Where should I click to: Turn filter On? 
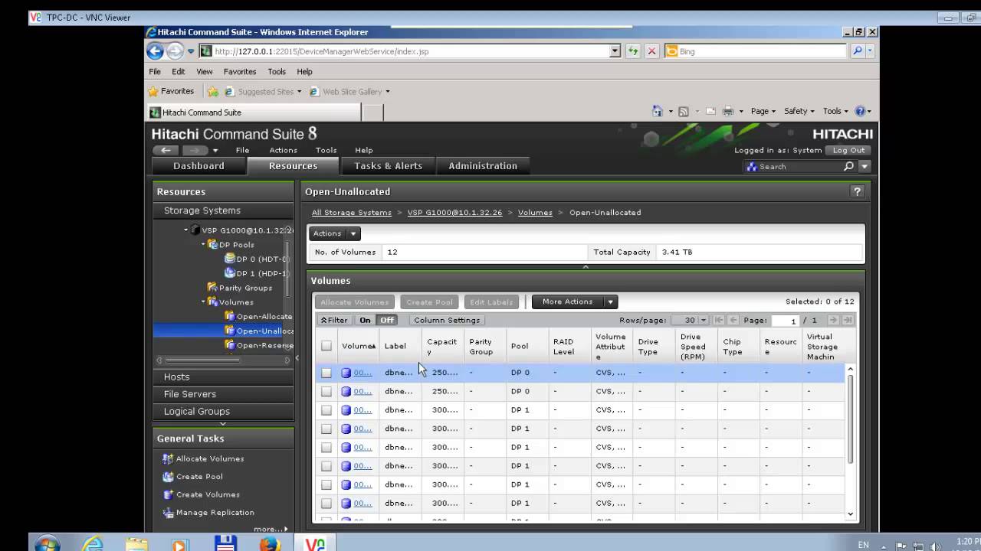[365, 320]
